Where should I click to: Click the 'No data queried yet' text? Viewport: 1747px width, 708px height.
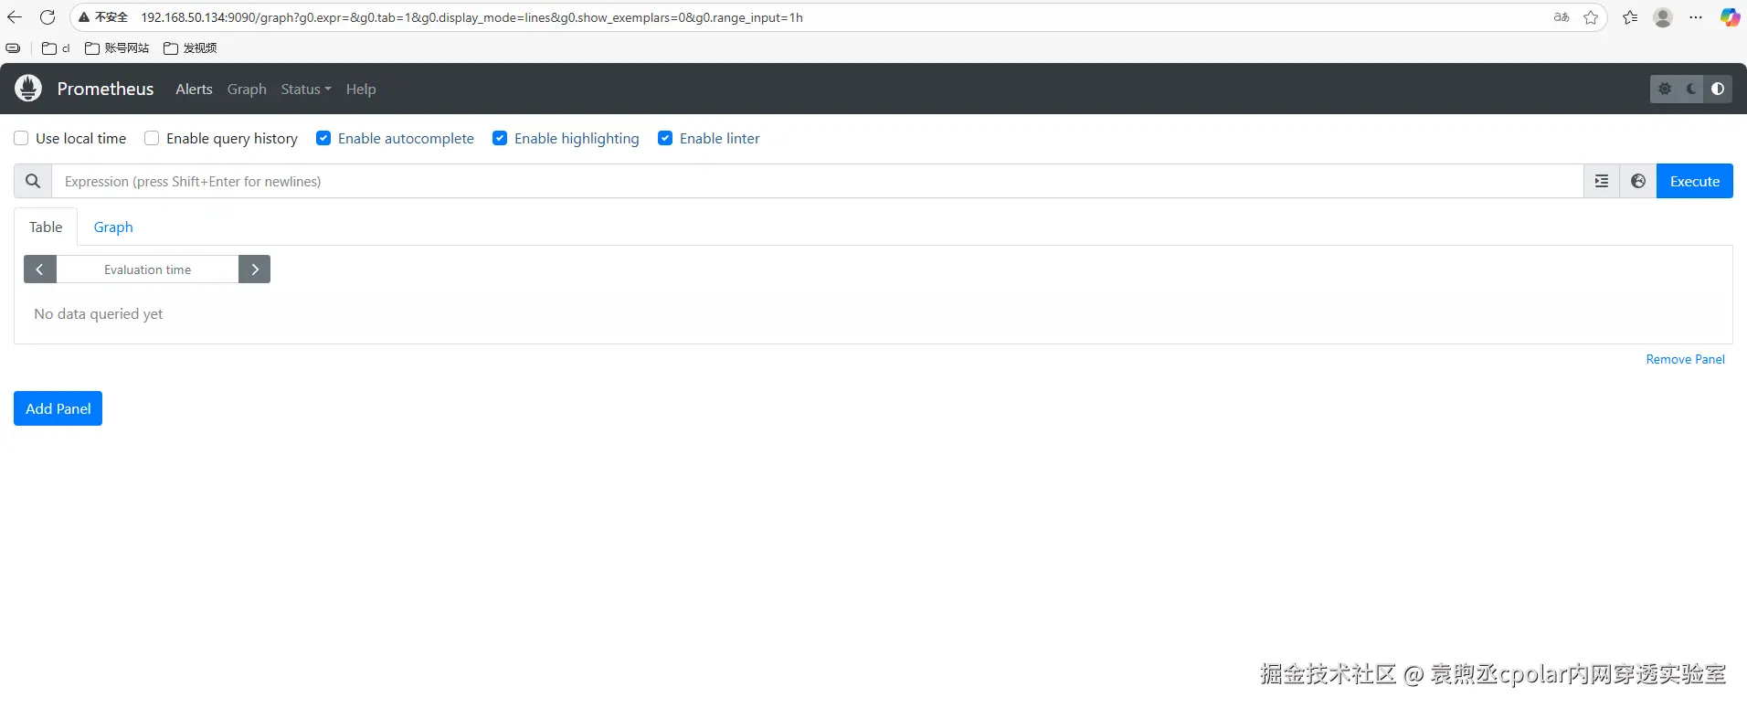pos(99,313)
